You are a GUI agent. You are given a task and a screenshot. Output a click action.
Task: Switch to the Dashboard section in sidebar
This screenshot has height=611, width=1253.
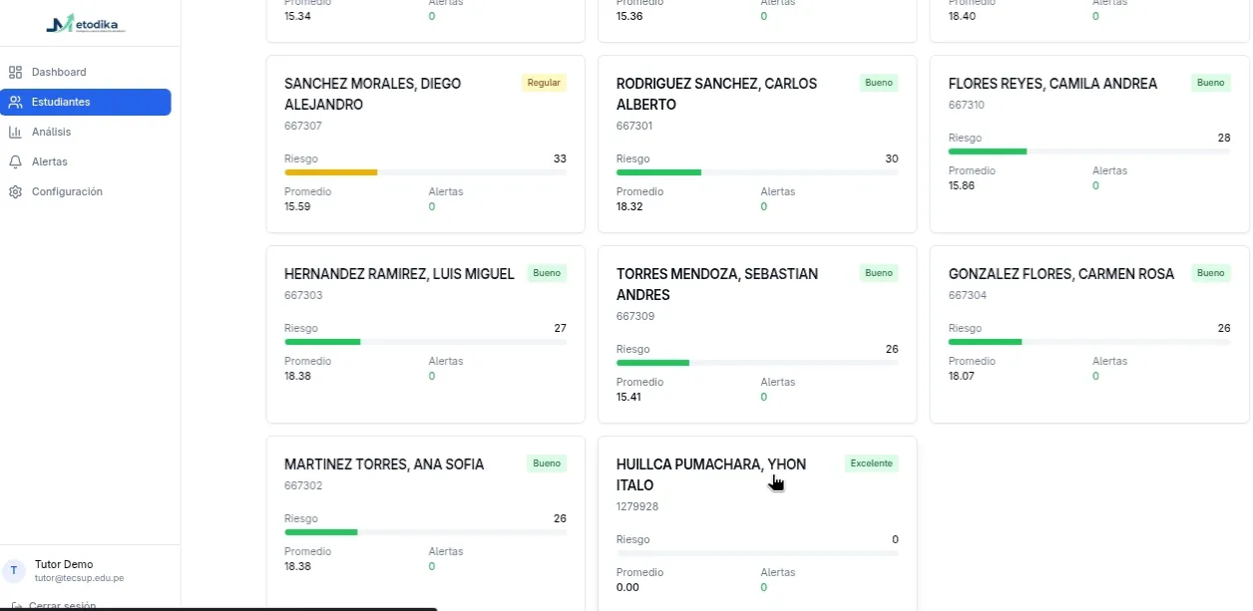coord(59,72)
